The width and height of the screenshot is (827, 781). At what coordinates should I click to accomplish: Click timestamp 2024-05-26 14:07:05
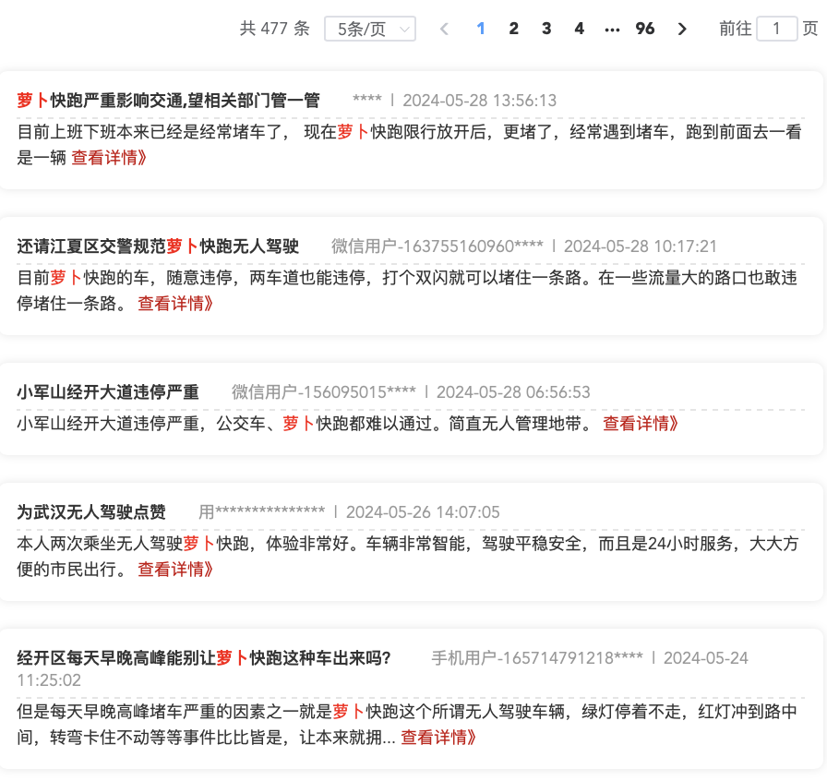(423, 512)
